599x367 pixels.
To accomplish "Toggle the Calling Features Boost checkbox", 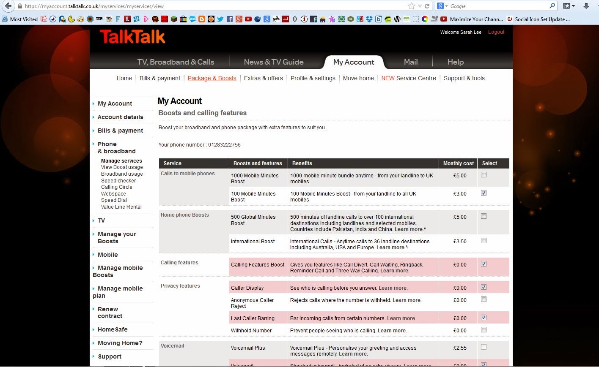I will click(x=484, y=264).
